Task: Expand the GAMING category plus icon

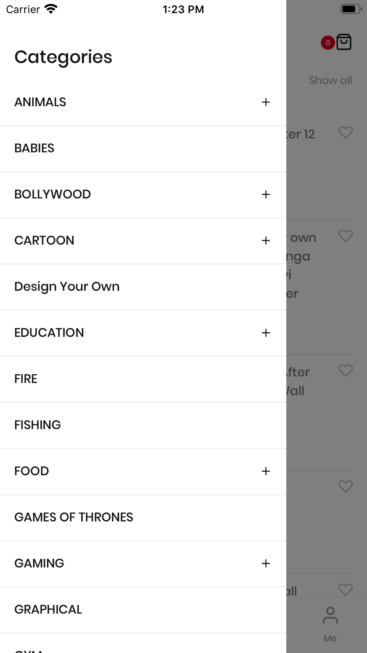Action: point(266,563)
